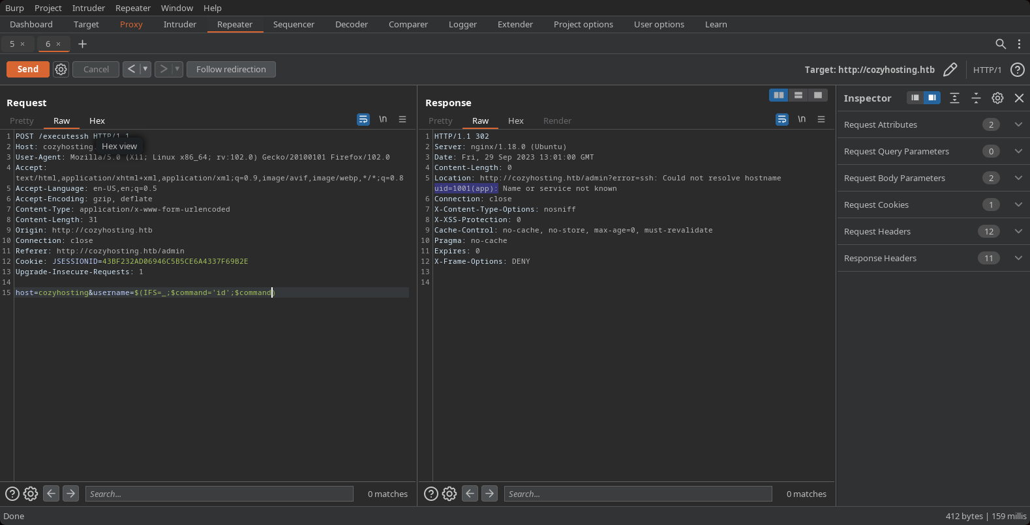Focus request search input field
This screenshot has width=1030, height=525.
(x=219, y=494)
